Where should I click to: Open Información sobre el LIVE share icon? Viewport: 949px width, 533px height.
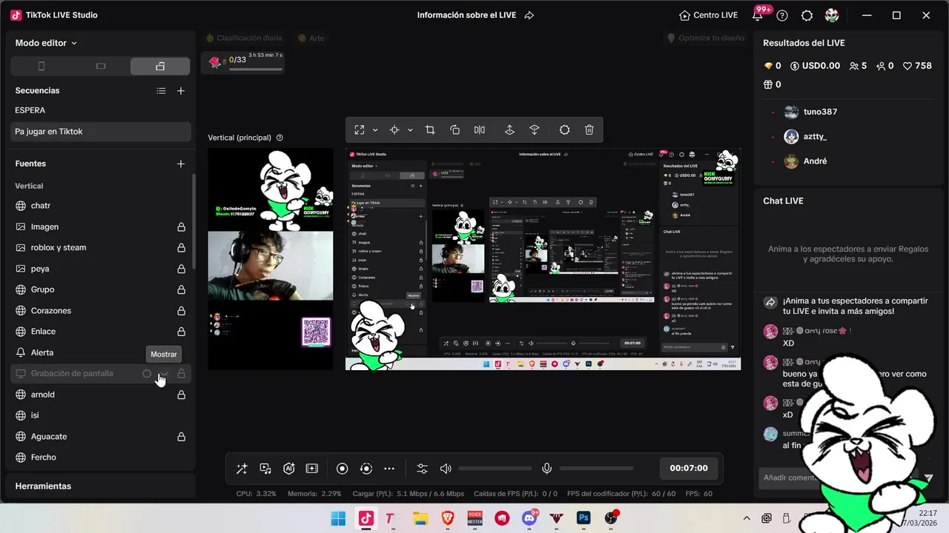click(x=529, y=16)
